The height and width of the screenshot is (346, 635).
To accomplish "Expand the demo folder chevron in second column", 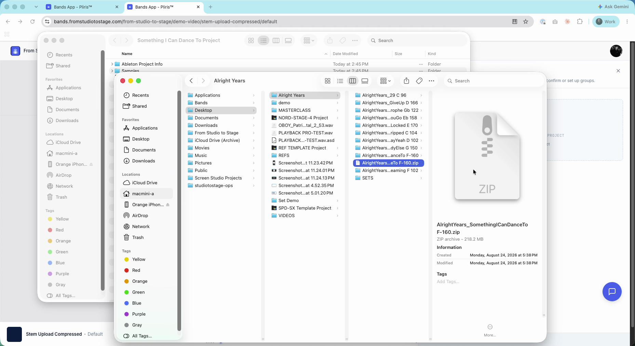I will [337, 103].
